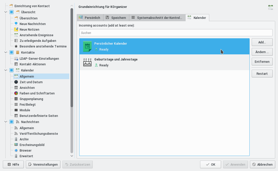Click the OK button

[211, 164]
